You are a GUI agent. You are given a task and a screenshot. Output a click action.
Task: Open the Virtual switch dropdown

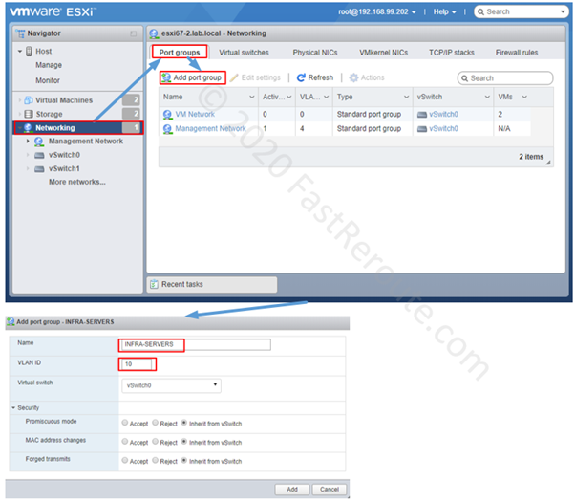(x=171, y=385)
